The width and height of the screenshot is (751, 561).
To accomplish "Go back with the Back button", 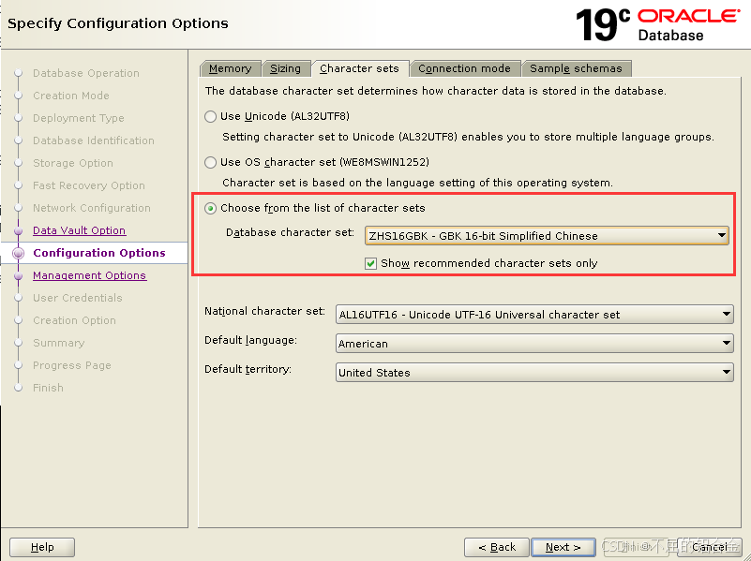I will click(496, 547).
